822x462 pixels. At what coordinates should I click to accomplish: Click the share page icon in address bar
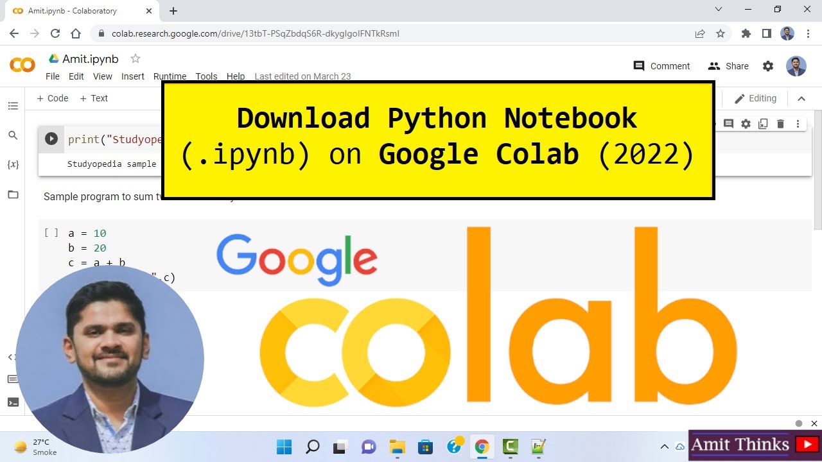click(x=700, y=33)
